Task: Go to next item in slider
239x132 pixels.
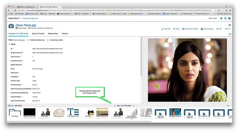Action: pos(134,106)
